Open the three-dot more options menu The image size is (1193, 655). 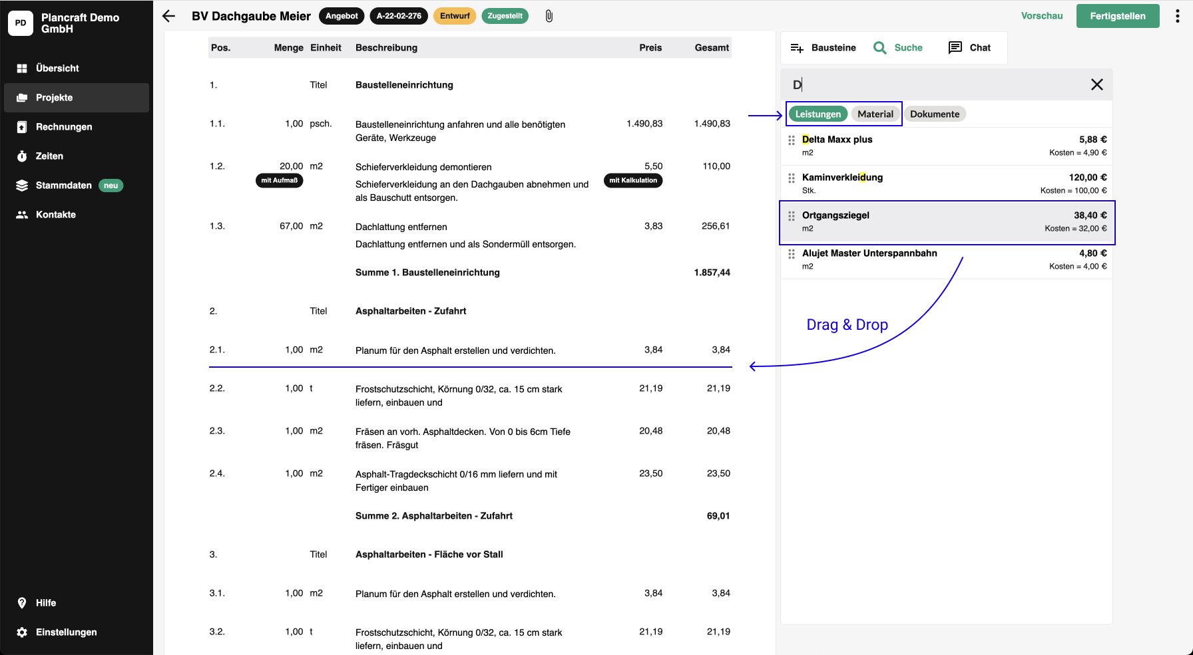tap(1177, 16)
